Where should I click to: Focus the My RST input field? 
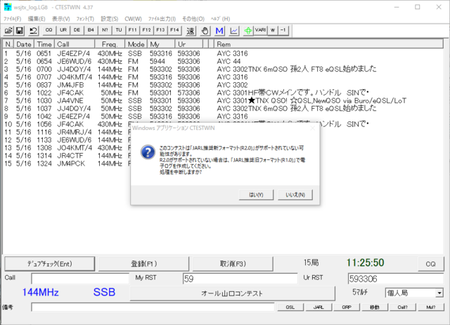coord(240,279)
